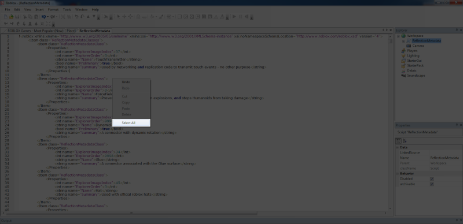Click the code editor horizontal scrollbar
Screen dimensions: 463x224
(x=132, y=213)
